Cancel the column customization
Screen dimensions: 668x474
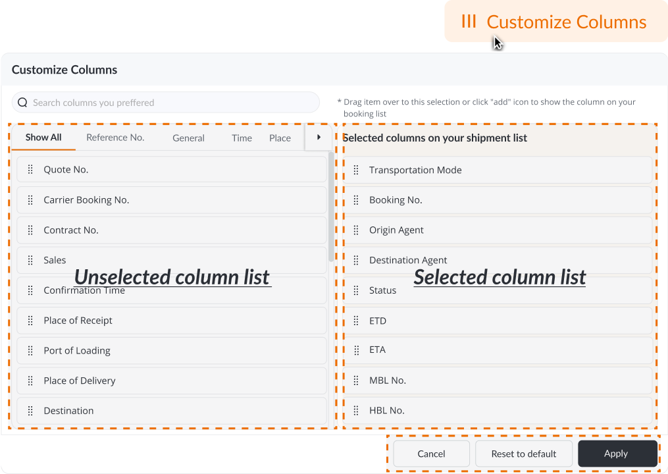pos(431,454)
